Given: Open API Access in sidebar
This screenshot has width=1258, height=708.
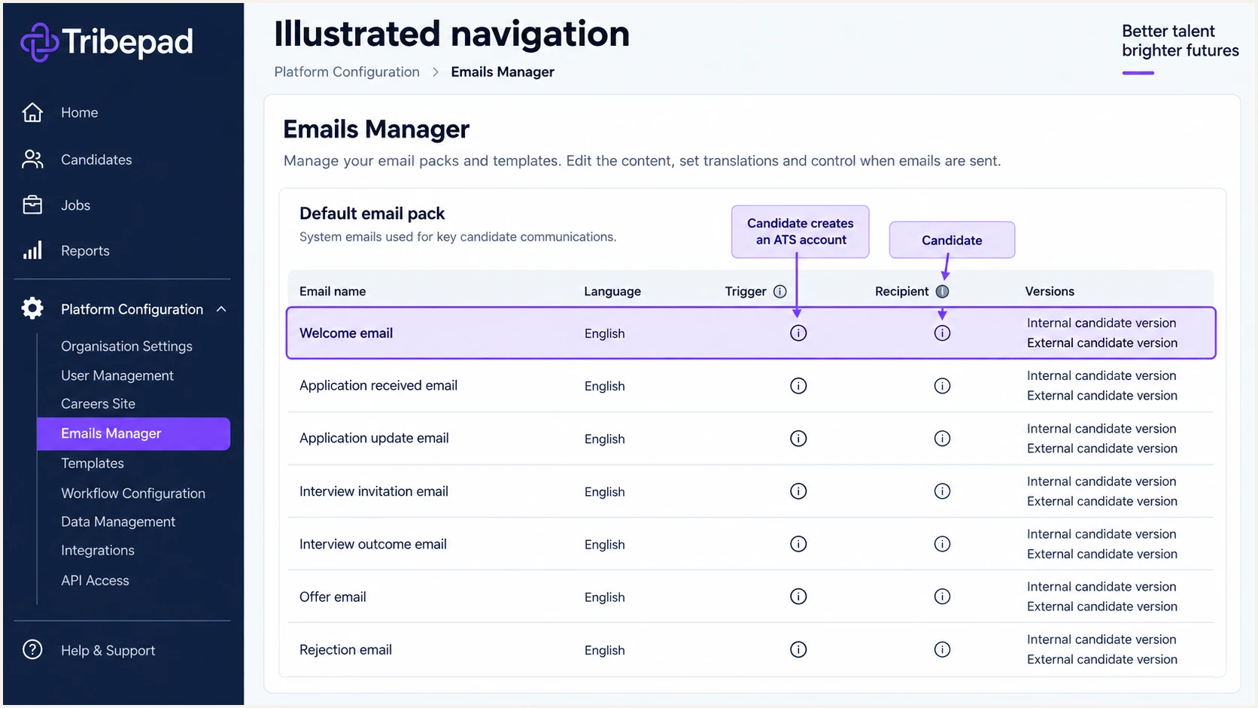Looking at the screenshot, I should click(95, 580).
